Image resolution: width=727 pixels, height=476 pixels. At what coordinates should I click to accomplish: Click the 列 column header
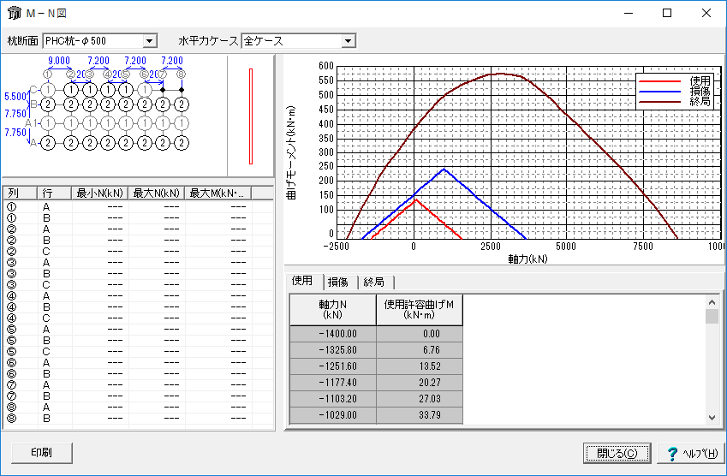tap(20, 193)
